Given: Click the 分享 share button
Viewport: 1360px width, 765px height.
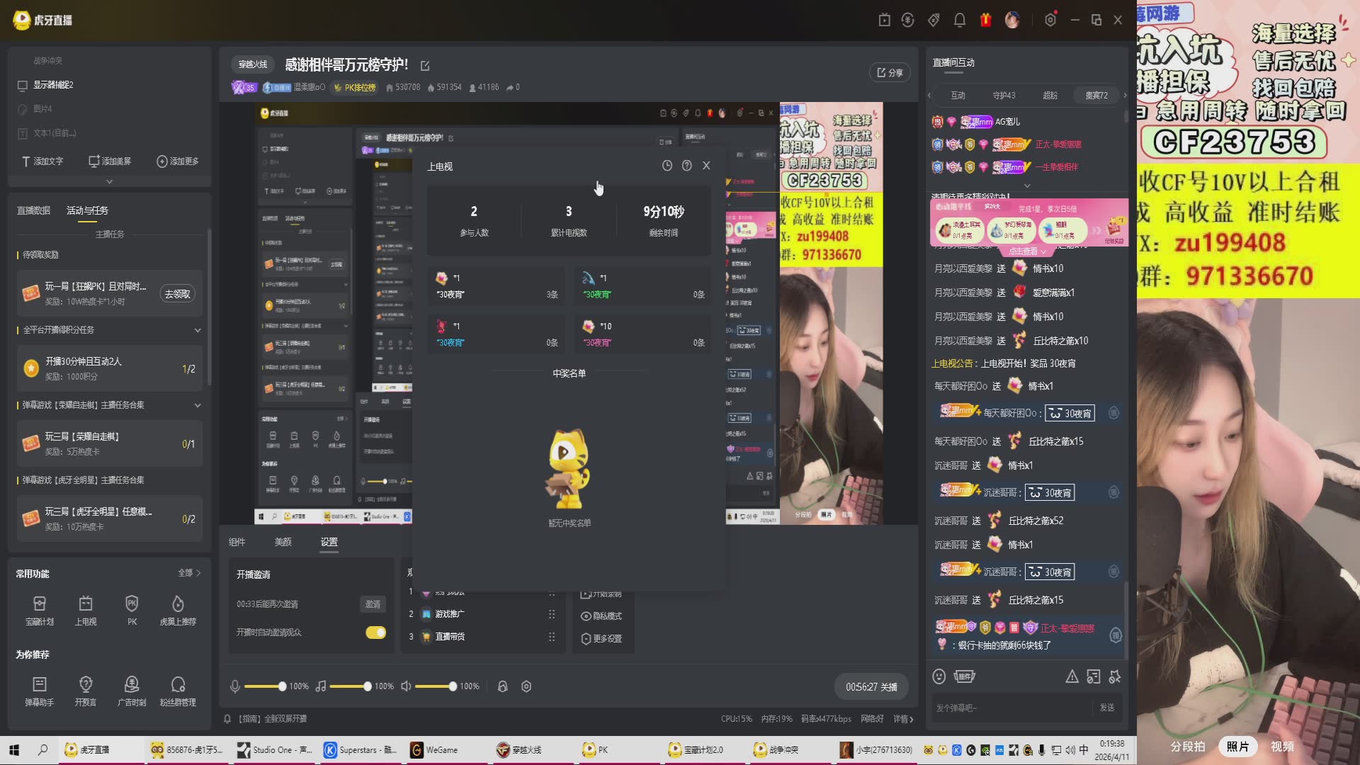Looking at the screenshot, I should click(890, 72).
